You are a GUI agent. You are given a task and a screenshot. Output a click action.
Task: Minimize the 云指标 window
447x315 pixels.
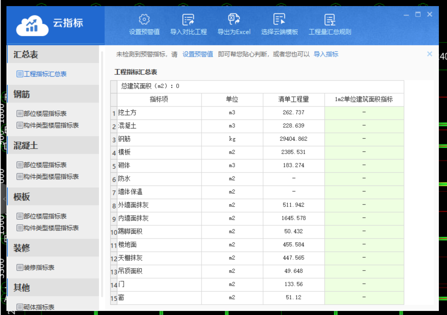tap(406, 15)
